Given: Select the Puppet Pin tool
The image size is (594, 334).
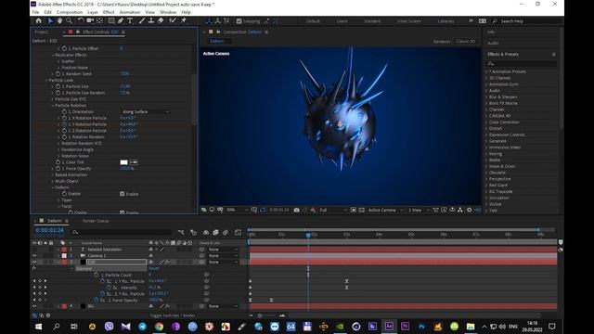Looking at the screenshot, I should (184, 20).
